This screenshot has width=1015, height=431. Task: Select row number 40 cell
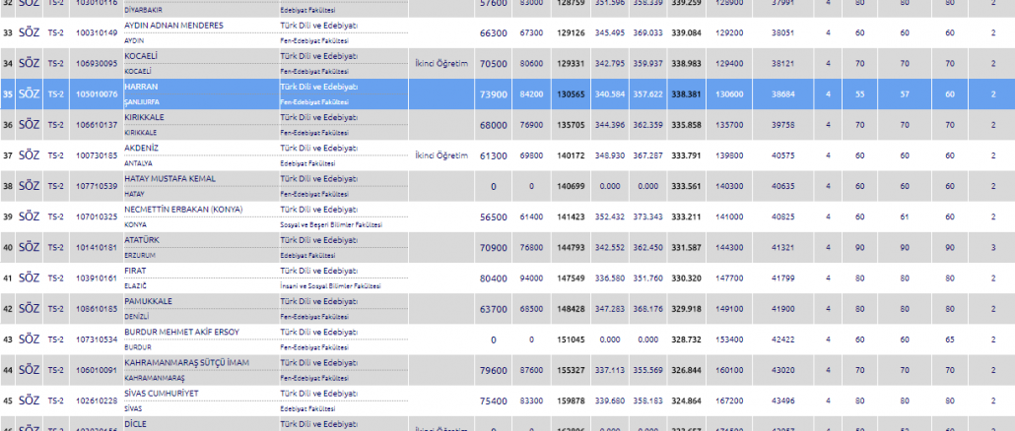click(x=9, y=247)
